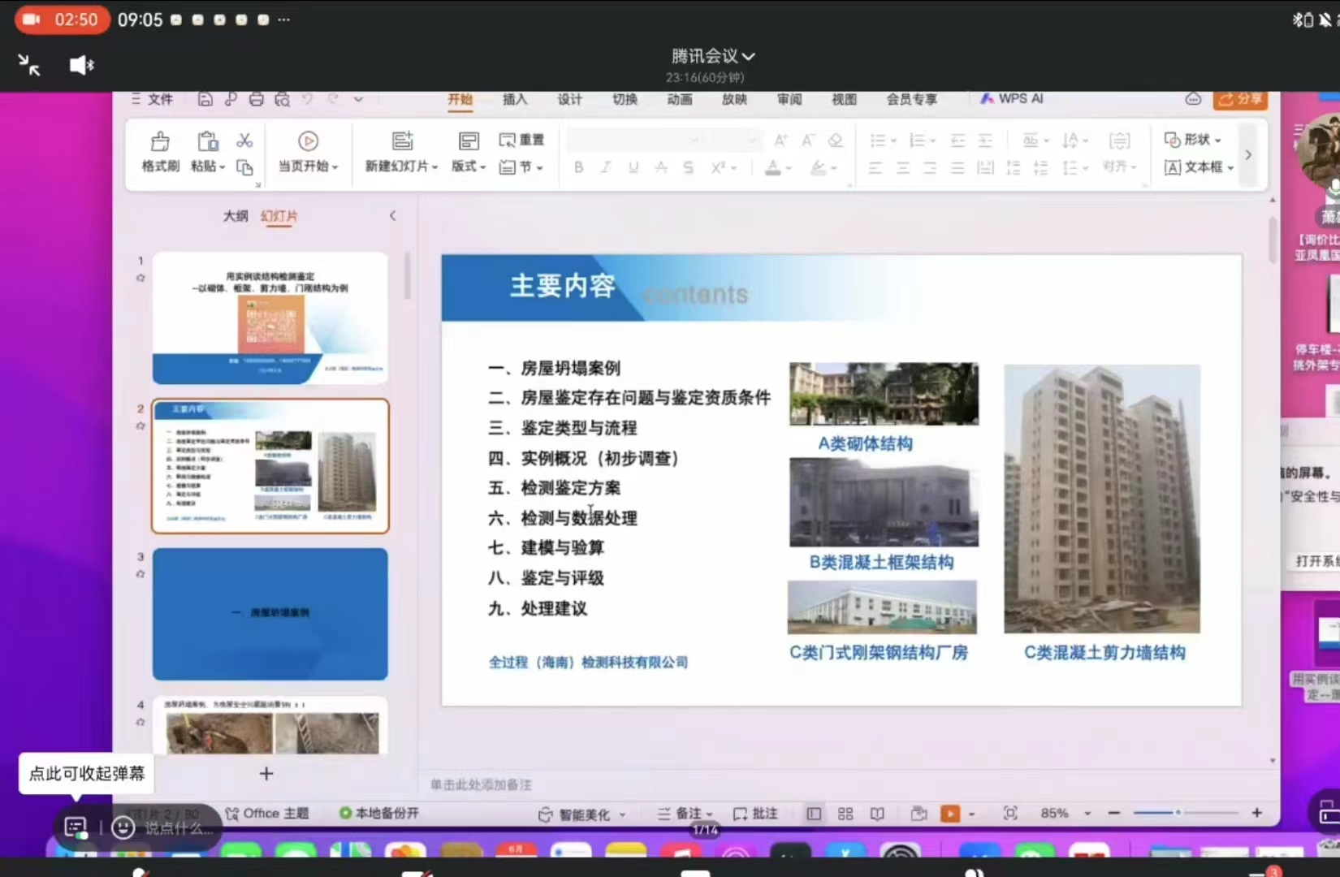Switch to slide sorter grid view icon

(845, 813)
